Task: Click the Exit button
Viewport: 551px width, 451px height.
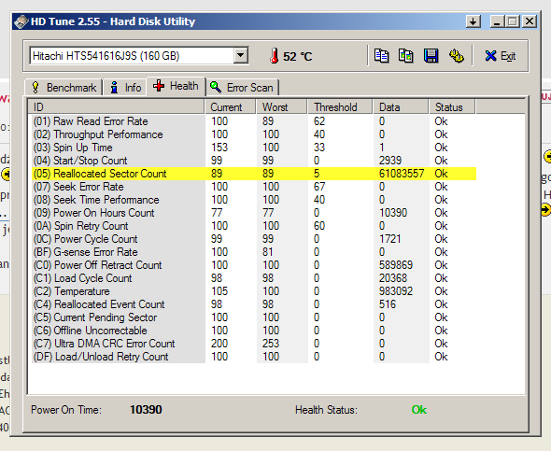Action: [501, 56]
